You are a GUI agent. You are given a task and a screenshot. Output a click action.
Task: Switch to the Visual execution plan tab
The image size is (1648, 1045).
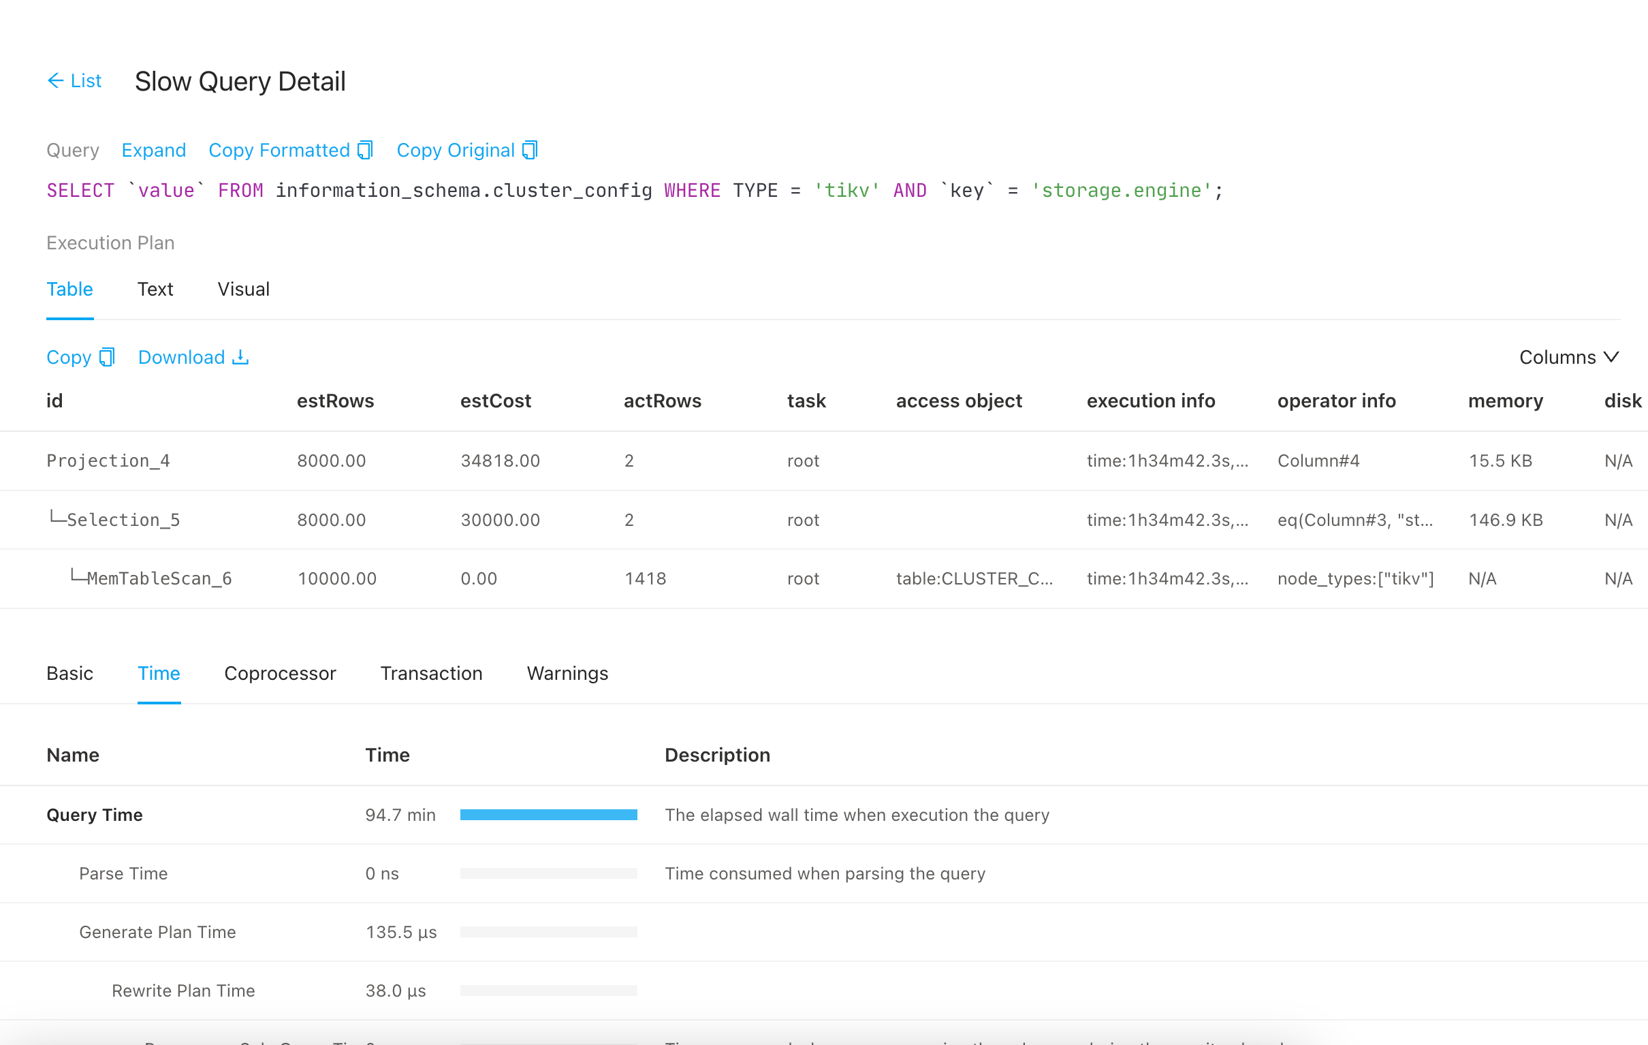click(x=243, y=289)
